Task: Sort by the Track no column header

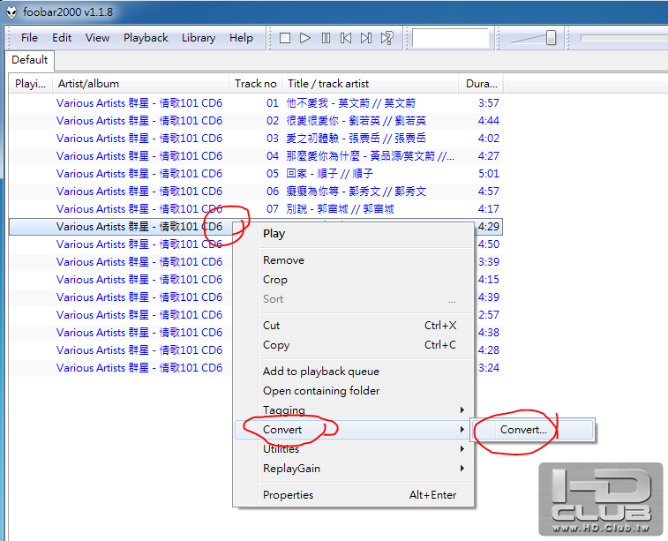Action: click(x=256, y=84)
